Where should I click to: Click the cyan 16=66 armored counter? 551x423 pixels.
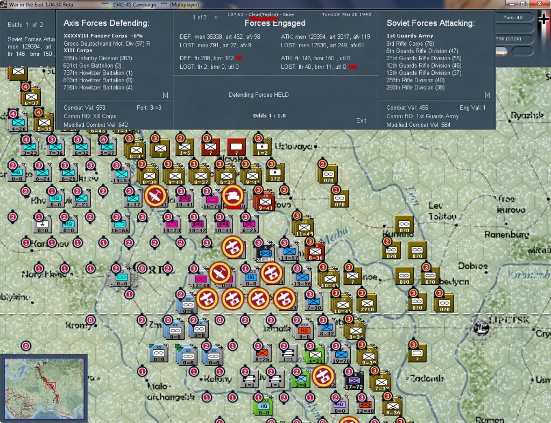pos(120,225)
